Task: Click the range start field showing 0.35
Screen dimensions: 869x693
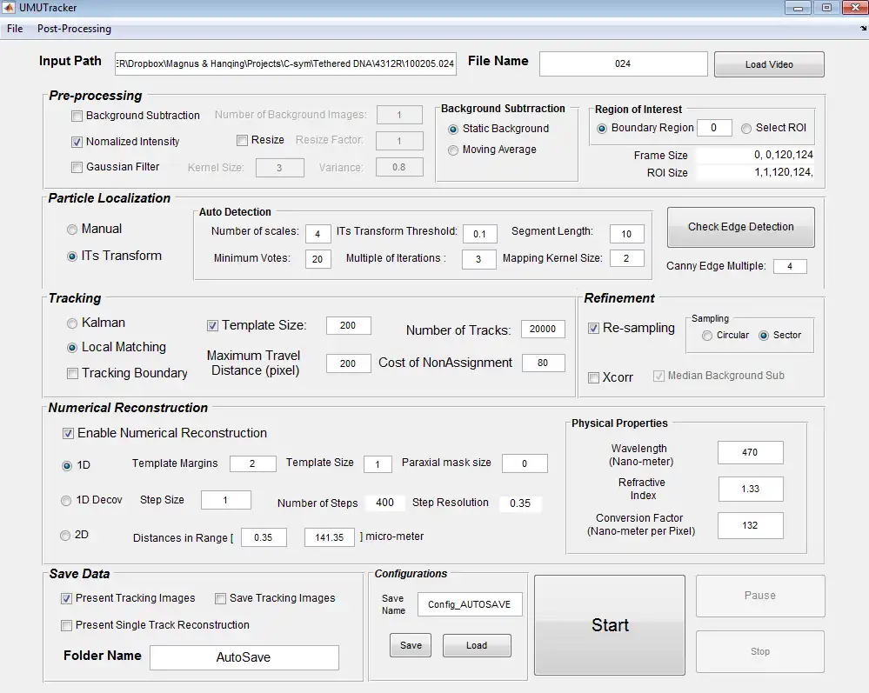Action: click(264, 537)
